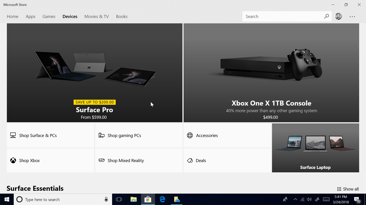
Task: Expand hidden icons in the system tray
Action: tap(295, 199)
